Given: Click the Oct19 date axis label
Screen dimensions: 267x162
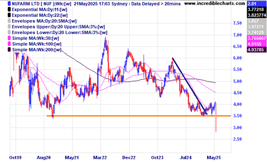Looking at the screenshot, I should pos(16,158).
